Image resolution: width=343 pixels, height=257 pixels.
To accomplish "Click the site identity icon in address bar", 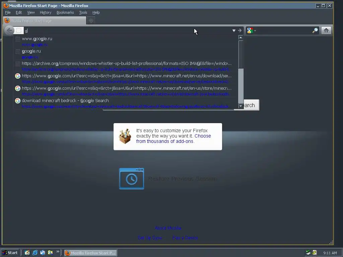I will click(19, 30).
